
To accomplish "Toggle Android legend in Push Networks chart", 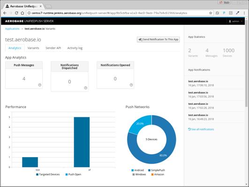I will tap(137, 170).
